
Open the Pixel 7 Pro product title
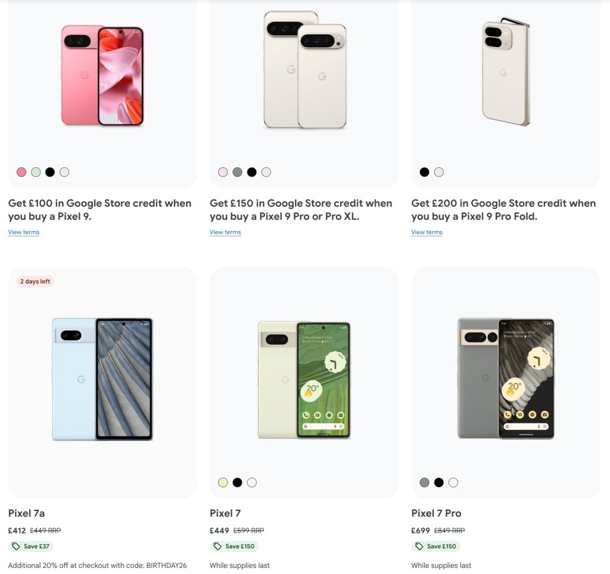[436, 513]
